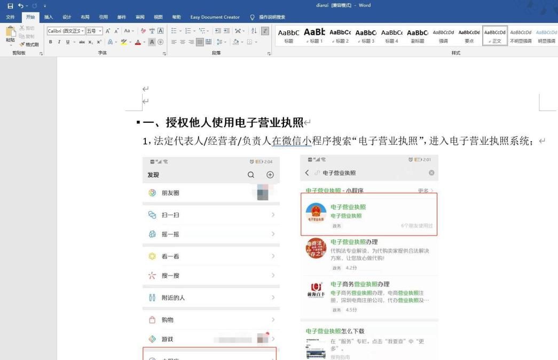Screen dimensions: 558x360
Task: Decrease font size with shrink font icon
Action: click(116, 31)
